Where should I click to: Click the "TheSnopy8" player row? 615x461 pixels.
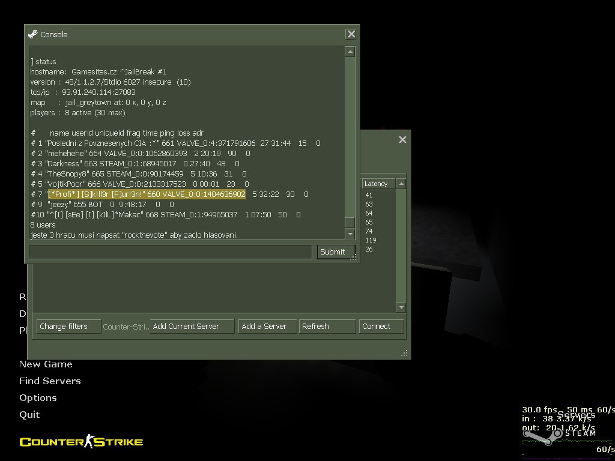click(139, 174)
